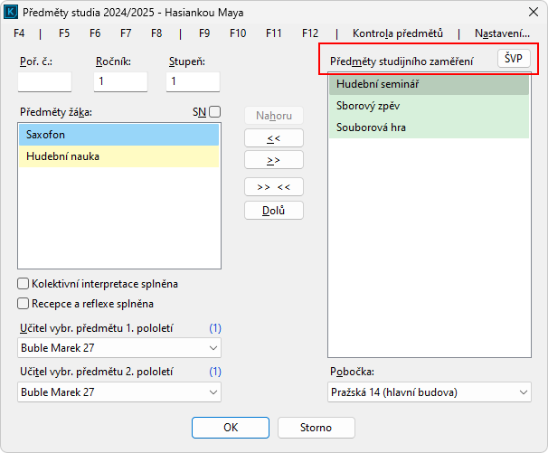The width and height of the screenshot is (548, 453).
Task: Open the Nastavení menu
Action: (x=502, y=33)
